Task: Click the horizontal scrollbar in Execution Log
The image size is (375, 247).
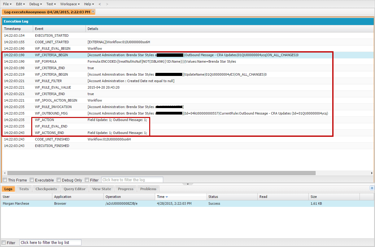Action: pos(161,173)
